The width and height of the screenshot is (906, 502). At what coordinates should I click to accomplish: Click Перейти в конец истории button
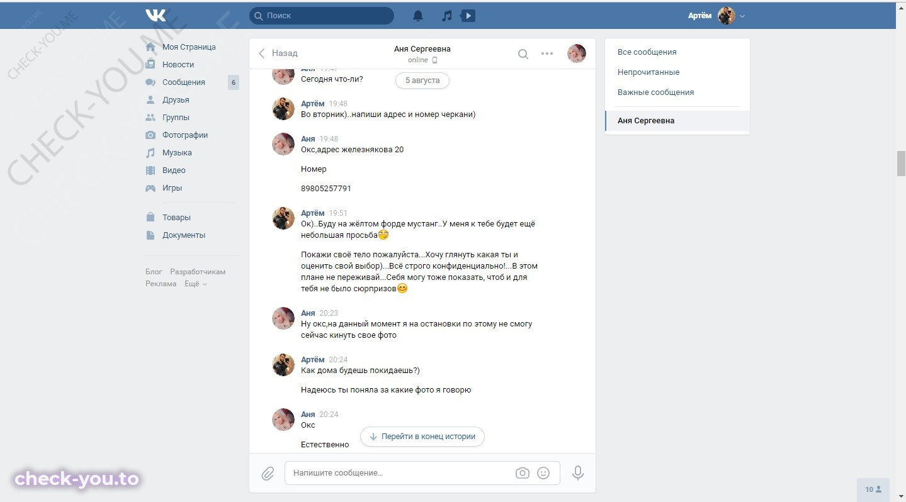[422, 437]
